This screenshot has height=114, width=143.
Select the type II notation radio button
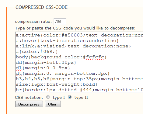point(70,97)
